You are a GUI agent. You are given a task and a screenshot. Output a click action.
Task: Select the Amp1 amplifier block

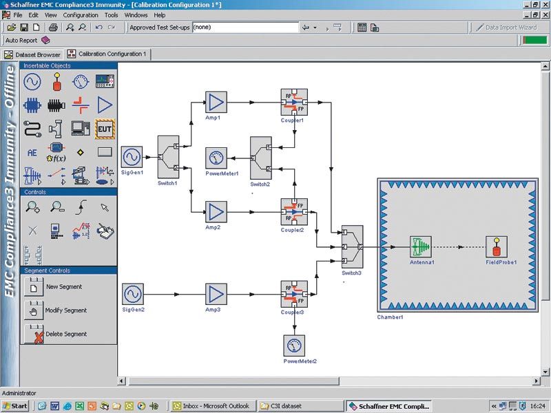(216, 102)
